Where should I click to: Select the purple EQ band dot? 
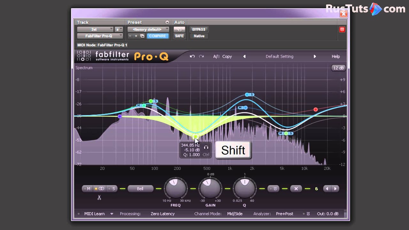(120, 116)
